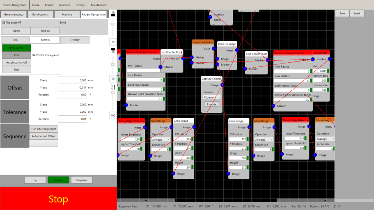This screenshot has width=374, height=210.
Task: Click the top light icon above the sliders
Action: point(112,14)
